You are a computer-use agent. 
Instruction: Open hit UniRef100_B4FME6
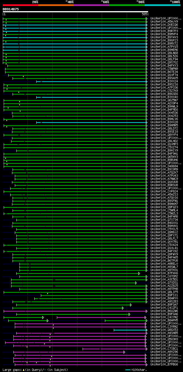(164, 110)
